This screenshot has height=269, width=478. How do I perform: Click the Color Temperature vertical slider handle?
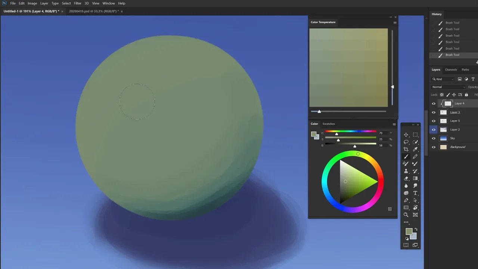click(392, 87)
